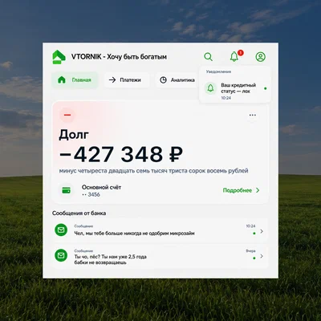This screenshot has width=321, height=321.
Task: Switch to the Платежи tab
Action: [x=126, y=79]
